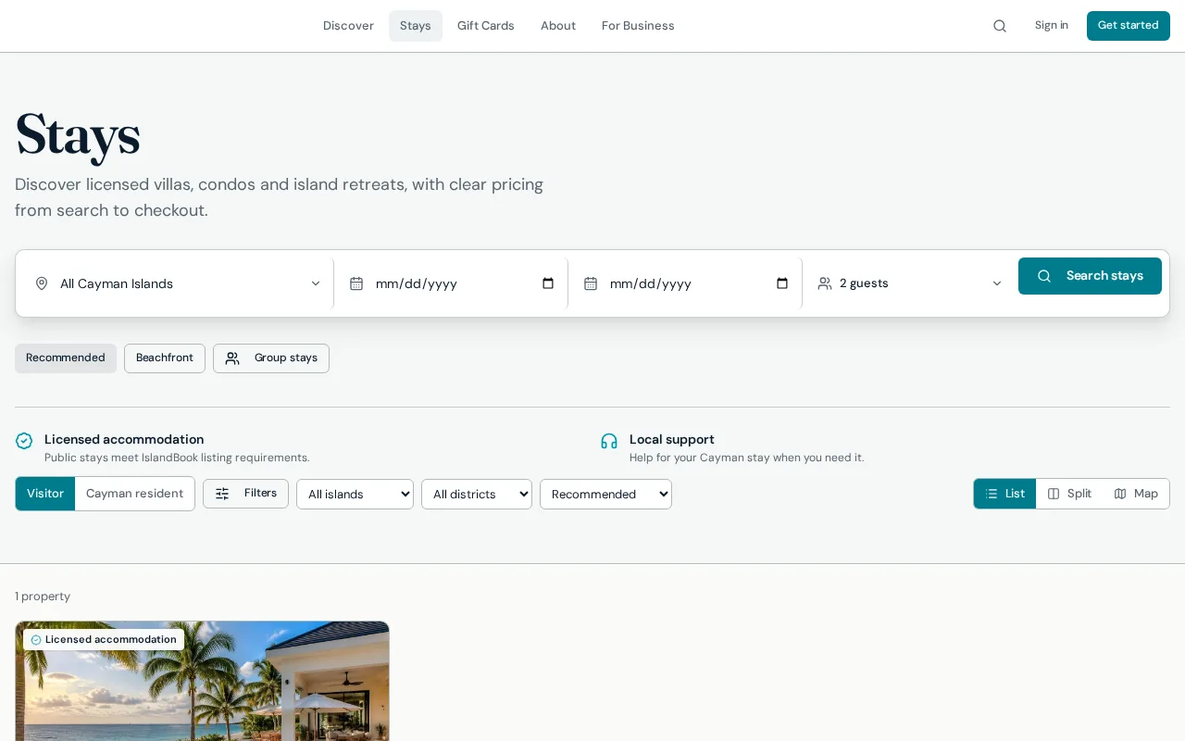Open the Stays nav item
This screenshot has height=741, width=1185.
416,26
